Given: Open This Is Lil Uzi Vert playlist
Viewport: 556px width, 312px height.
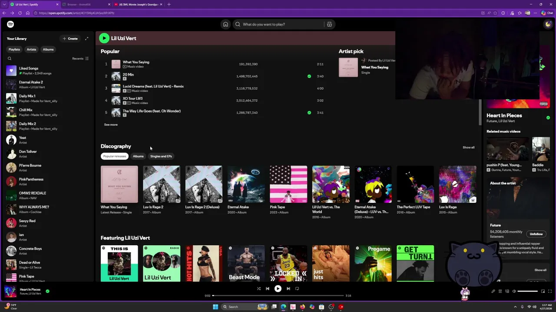Looking at the screenshot, I should 119,263.
